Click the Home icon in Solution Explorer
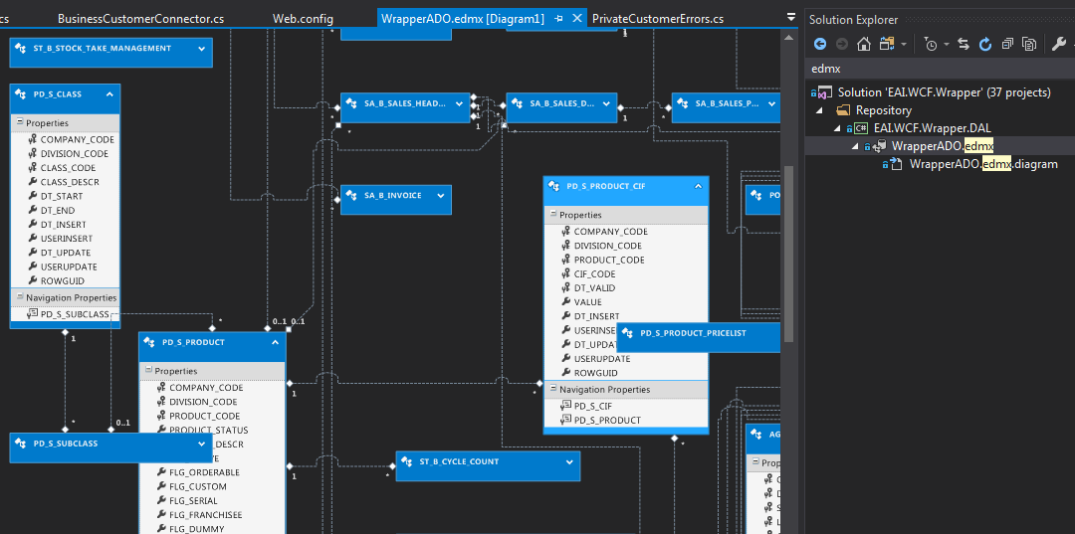 (864, 44)
